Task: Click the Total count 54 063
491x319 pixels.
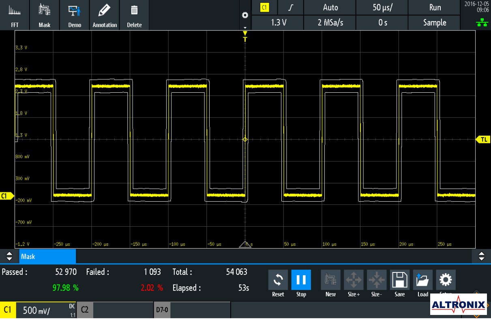Action: [x=236, y=272]
